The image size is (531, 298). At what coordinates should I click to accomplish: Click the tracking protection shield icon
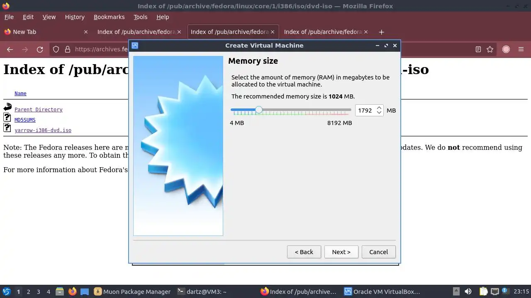pyautogui.click(x=56, y=49)
